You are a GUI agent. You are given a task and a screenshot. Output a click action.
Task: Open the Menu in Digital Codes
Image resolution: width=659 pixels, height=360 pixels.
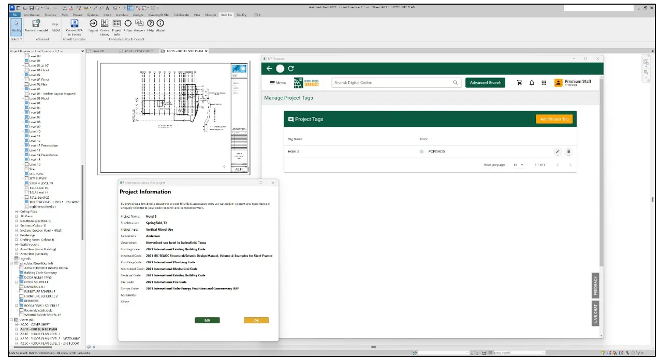pos(277,83)
